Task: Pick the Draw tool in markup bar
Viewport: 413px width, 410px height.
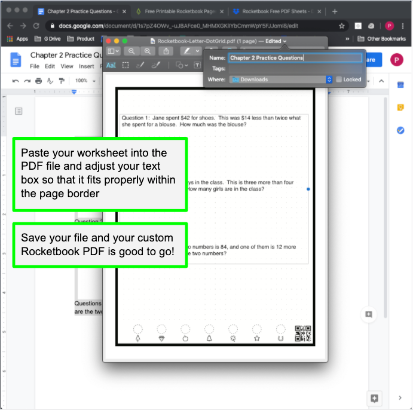Action: click(156, 65)
